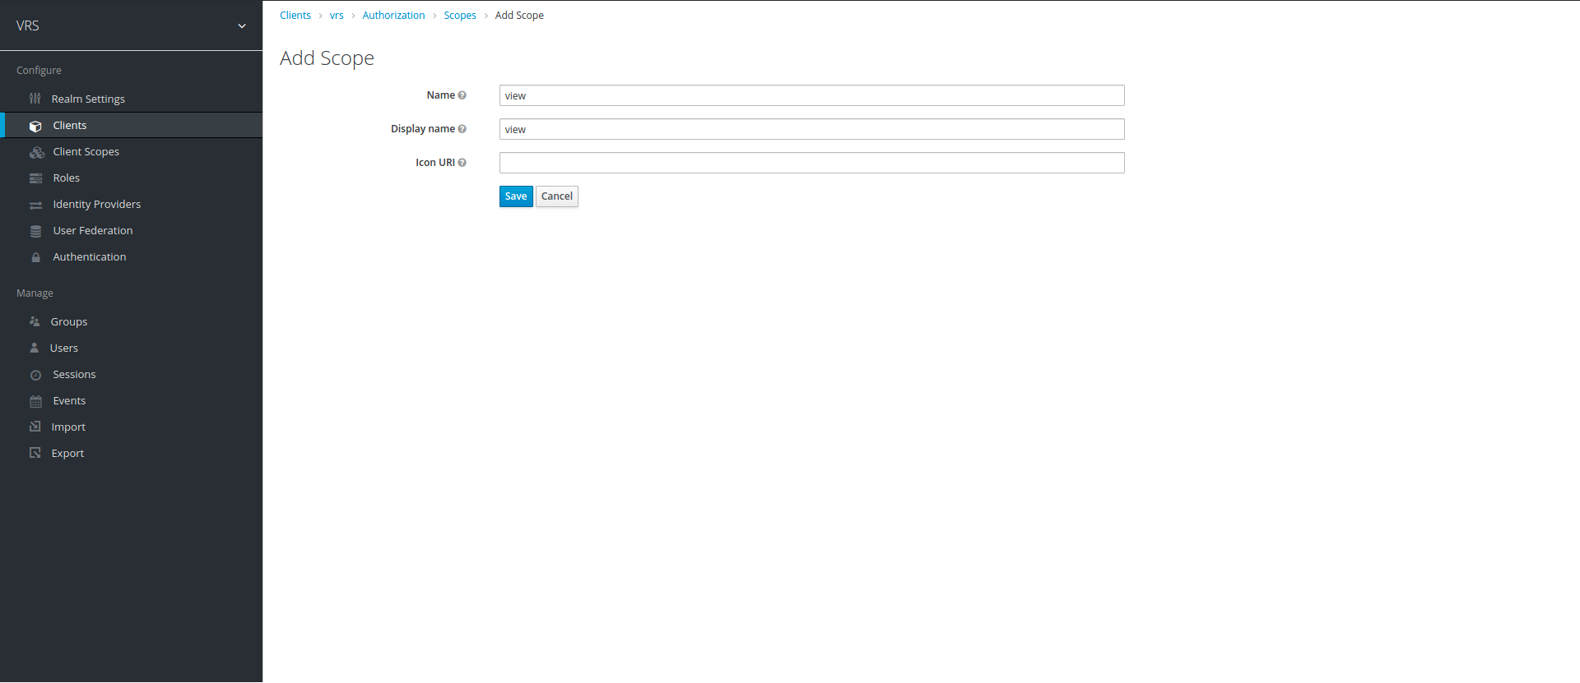Open Sessions from the sidebar
The width and height of the screenshot is (1580, 683).
[x=74, y=375]
